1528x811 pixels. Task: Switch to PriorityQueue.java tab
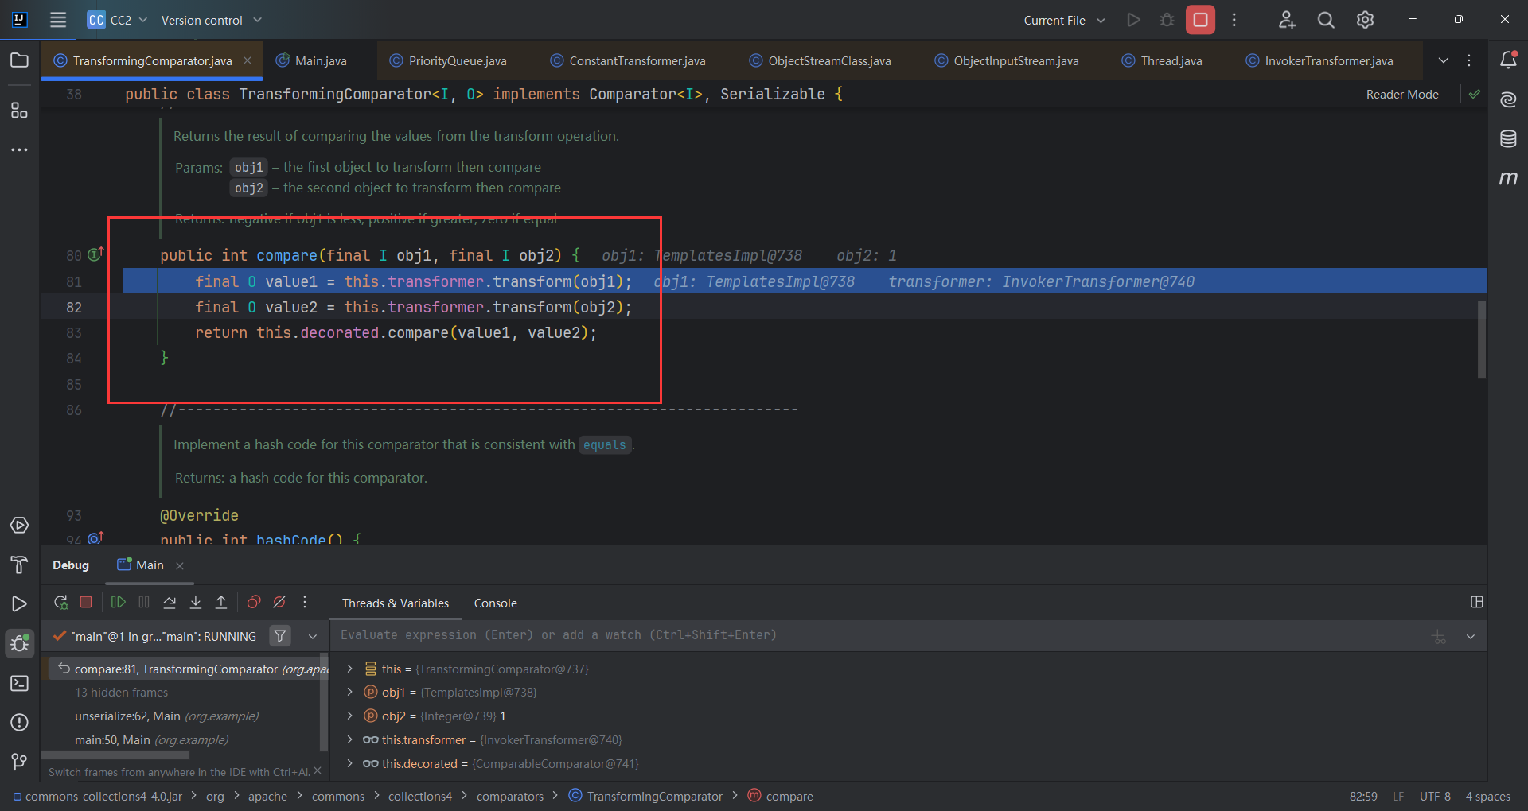pos(448,60)
